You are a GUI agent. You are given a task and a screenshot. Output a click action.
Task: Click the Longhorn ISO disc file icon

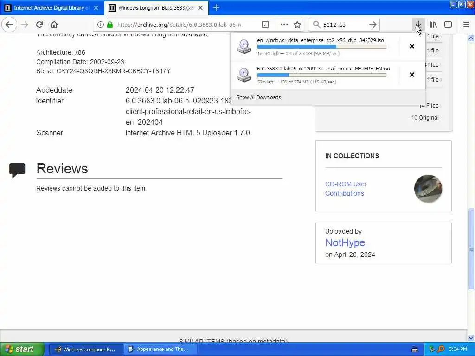pyautogui.click(x=244, y=75)
